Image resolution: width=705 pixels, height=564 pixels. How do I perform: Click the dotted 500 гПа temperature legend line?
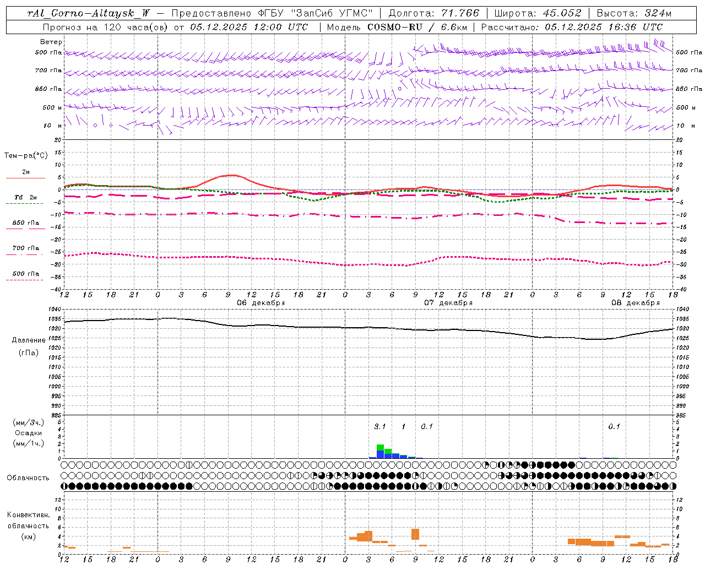[24, 280]
